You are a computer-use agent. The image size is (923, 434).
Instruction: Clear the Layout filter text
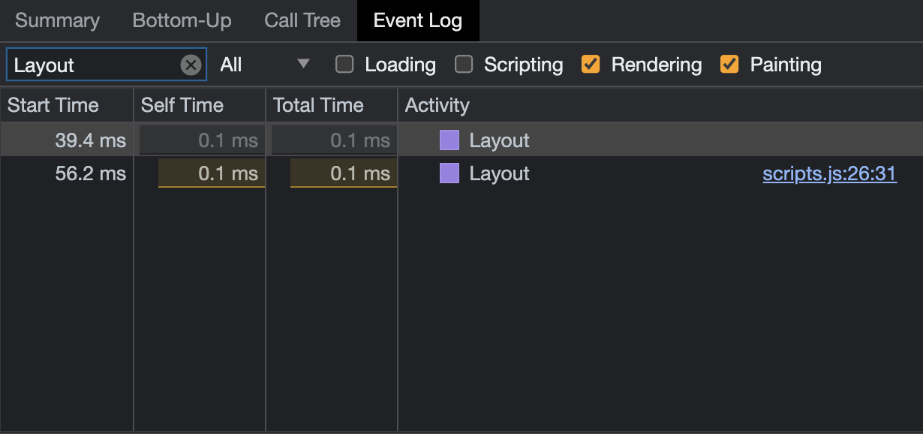(x=191, y=65)
